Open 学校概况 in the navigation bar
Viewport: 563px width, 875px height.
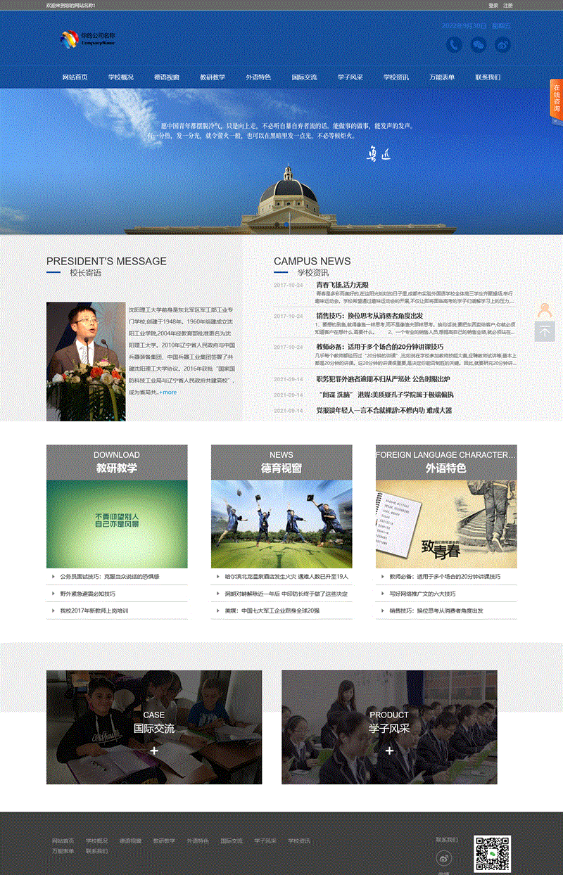120,77
